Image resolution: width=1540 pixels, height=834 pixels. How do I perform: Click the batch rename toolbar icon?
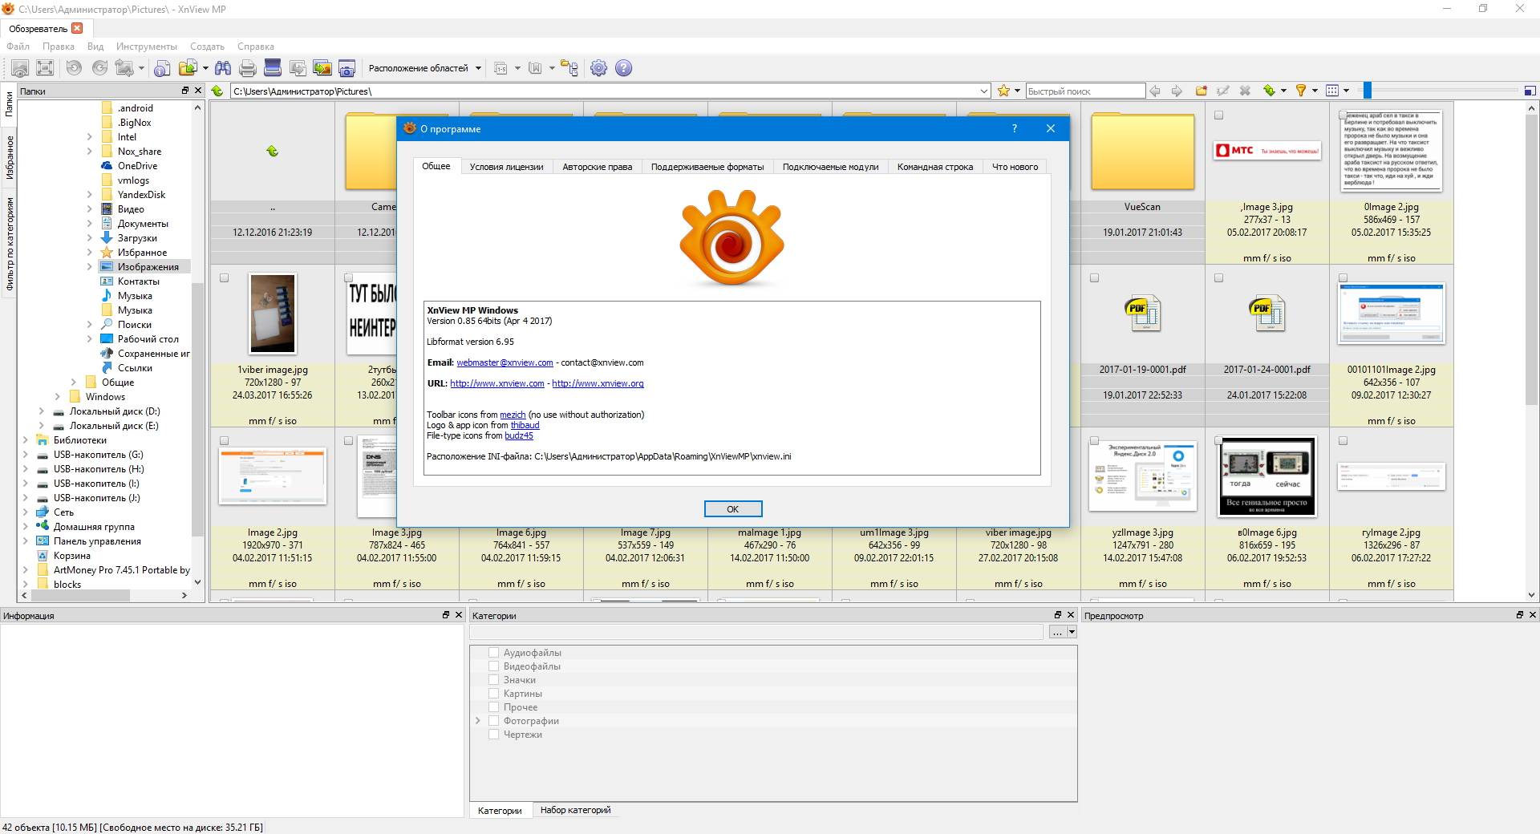(500, 68)
